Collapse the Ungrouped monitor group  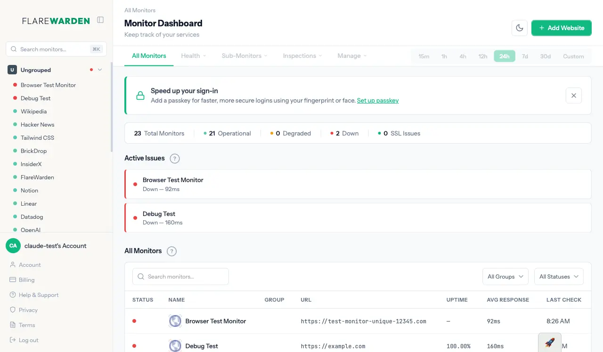(100, 70)
